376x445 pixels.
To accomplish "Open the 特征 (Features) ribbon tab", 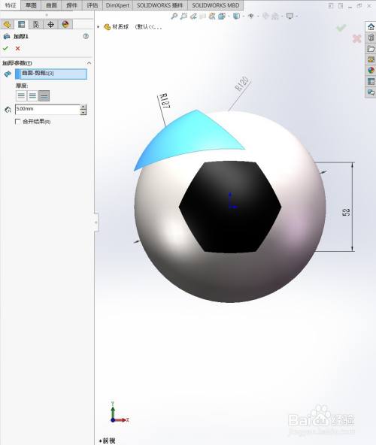I will coord(11,5).
